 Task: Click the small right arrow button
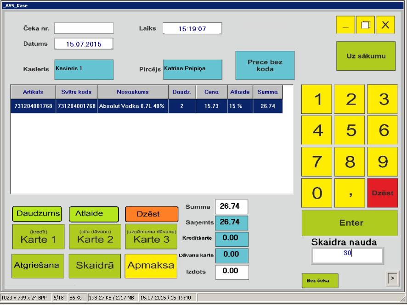pos(391,278)
